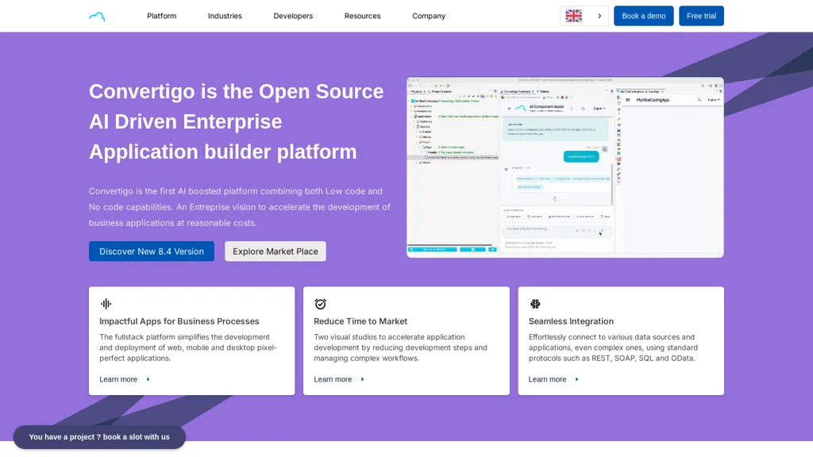Click the 'Seamless Integration' heading

click(571, 321)
